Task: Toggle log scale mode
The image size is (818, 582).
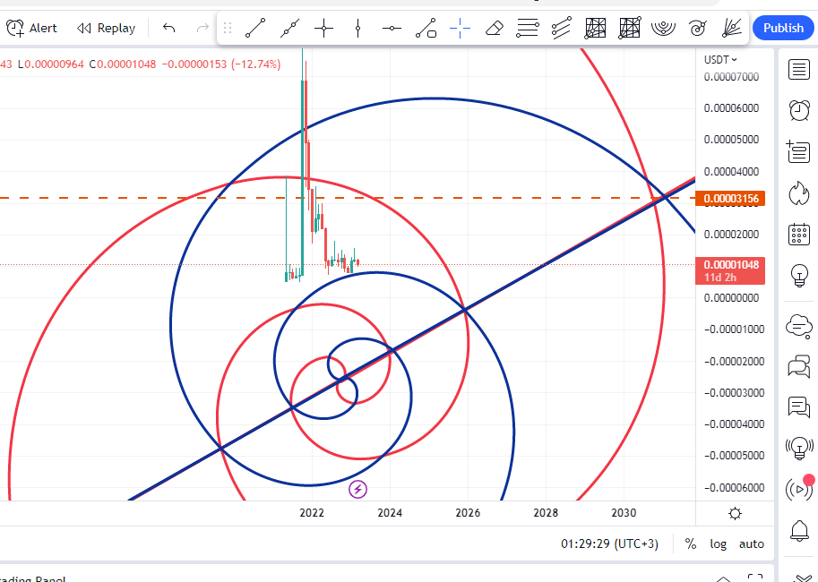Action: coord(719,543)
